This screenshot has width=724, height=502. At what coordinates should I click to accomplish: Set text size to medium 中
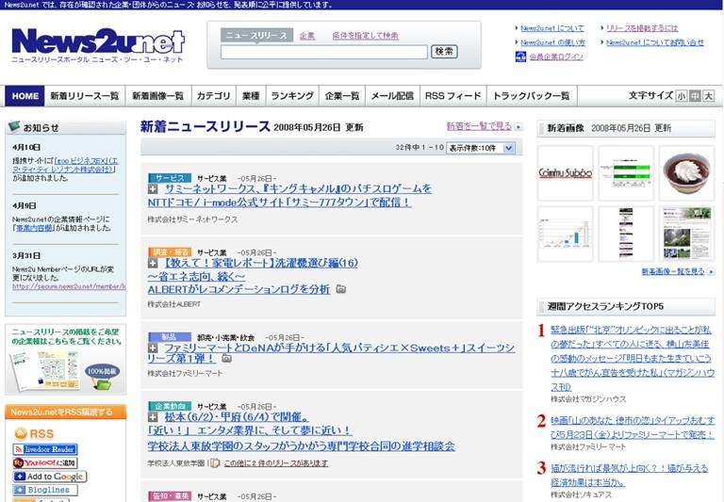click(x=695, y=96)
